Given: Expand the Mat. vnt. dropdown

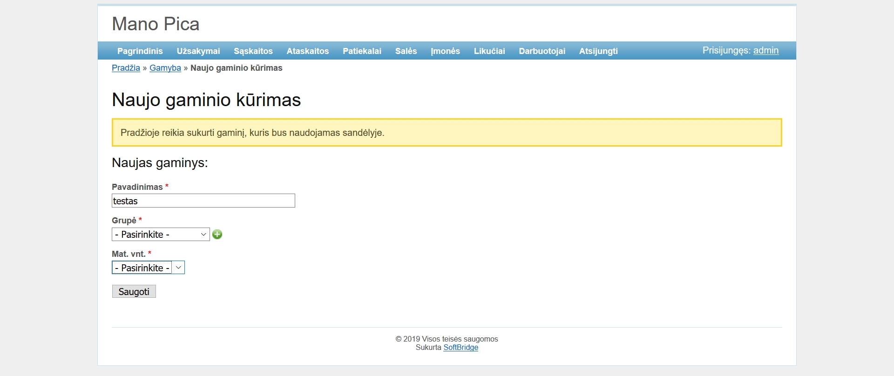Looking at the screenshot, I should 148,268.
